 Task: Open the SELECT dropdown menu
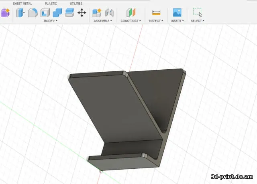[x=198, y=21]
